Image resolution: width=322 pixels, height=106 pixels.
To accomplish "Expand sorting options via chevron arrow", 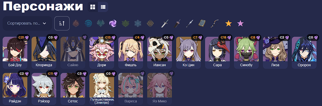I will 44,23.
